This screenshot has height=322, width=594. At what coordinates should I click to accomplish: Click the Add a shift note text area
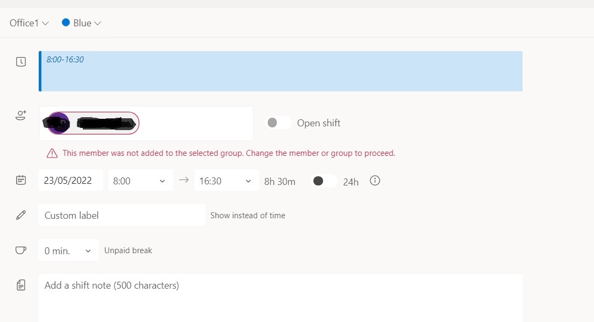(280, 298)
